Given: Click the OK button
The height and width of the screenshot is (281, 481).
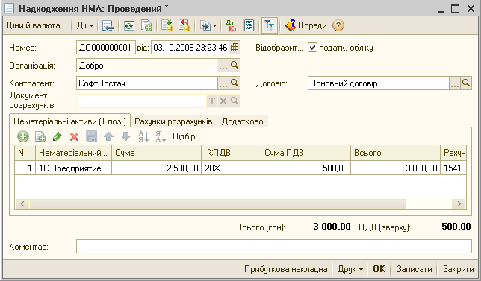Looking at the screenshot, I should tap(379, 269).
